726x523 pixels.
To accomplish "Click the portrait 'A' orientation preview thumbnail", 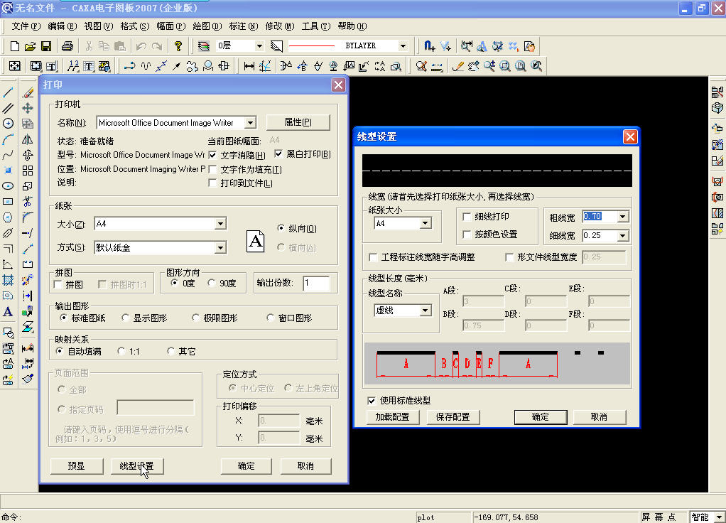I will (256, 241).
